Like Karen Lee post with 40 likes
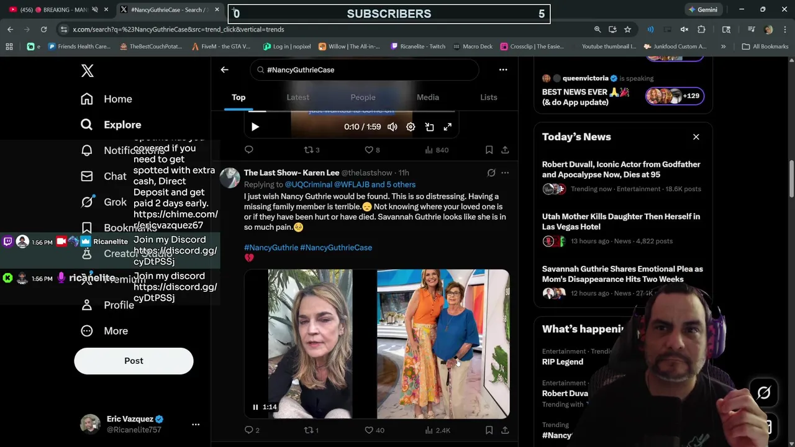 coord(375,430)
